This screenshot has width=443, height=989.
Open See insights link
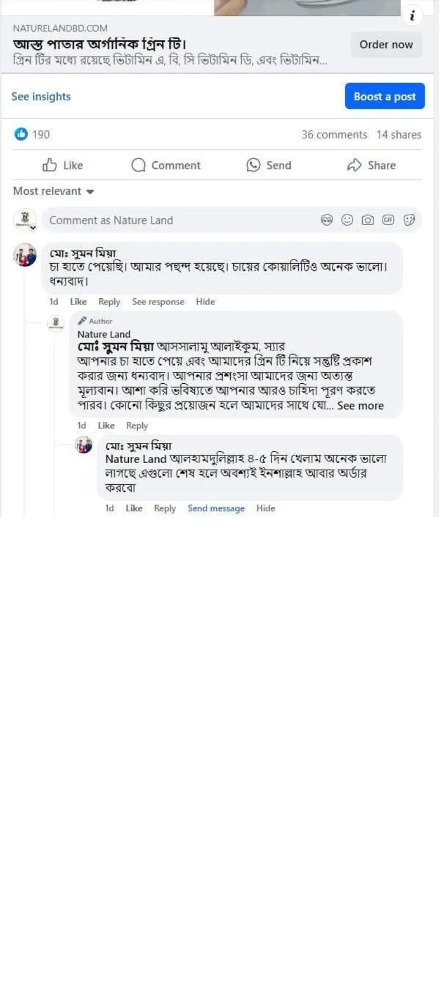41,97
